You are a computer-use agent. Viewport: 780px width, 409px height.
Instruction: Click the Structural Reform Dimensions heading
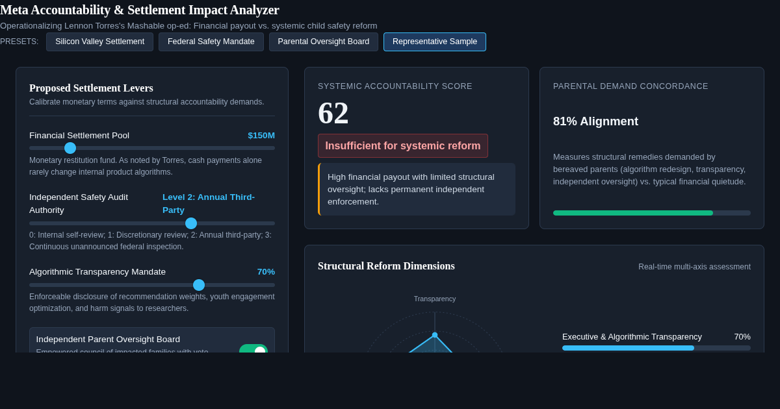tap(386, 266)
